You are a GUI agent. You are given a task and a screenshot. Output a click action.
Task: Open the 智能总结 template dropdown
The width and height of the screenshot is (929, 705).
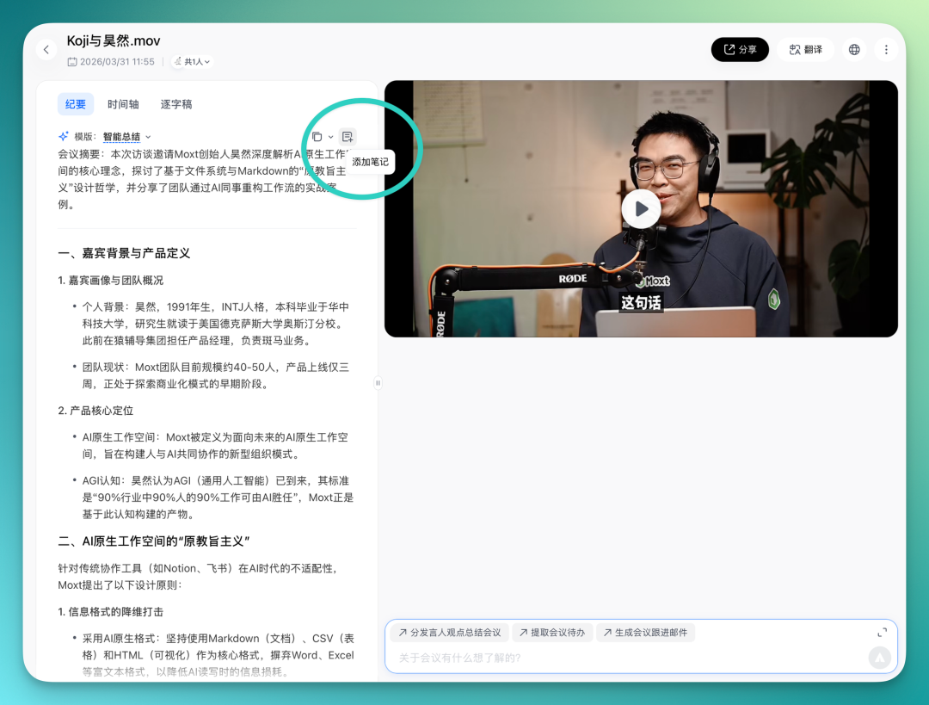(126, 137)
